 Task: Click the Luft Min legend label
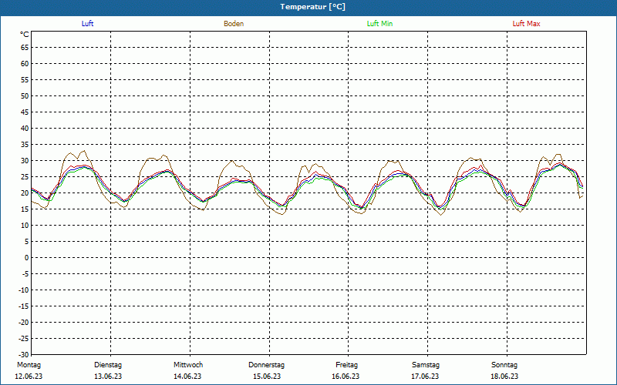tap(379, 24)
